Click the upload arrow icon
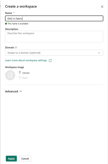 20,73
